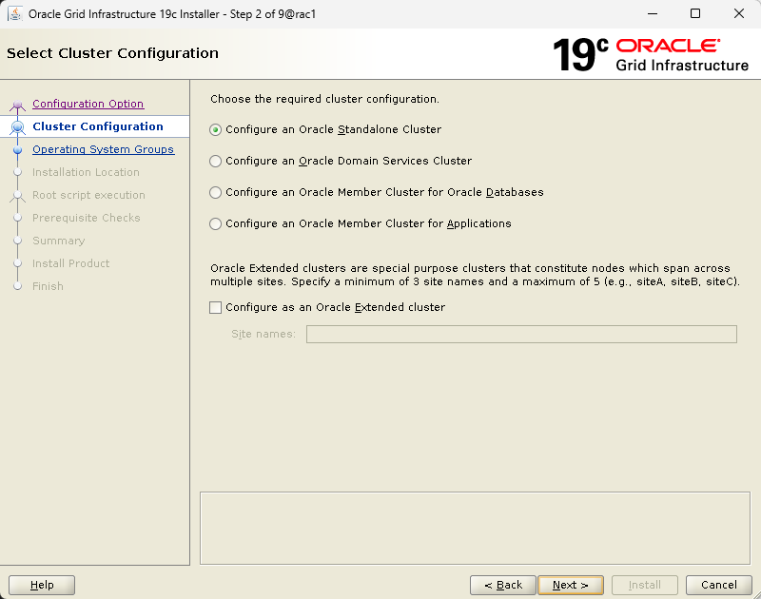761x599 pixels.
Task: Click the 'Select Cluster Configuration' heading
Action: (112, 53)
